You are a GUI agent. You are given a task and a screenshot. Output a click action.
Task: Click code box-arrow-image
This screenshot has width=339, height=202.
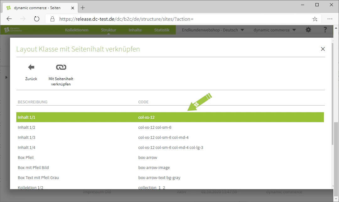(x=154, y=168)
